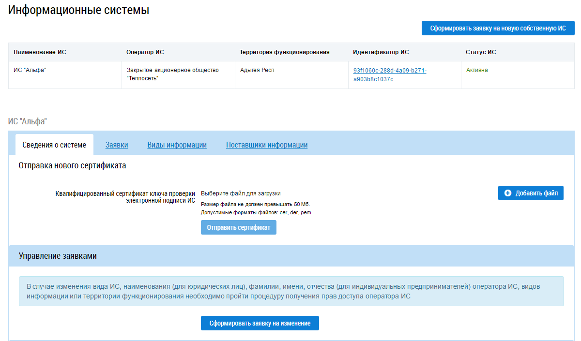Click the Активна status value
The width and height of the screenshot is (581, 341).
point(477,70)
